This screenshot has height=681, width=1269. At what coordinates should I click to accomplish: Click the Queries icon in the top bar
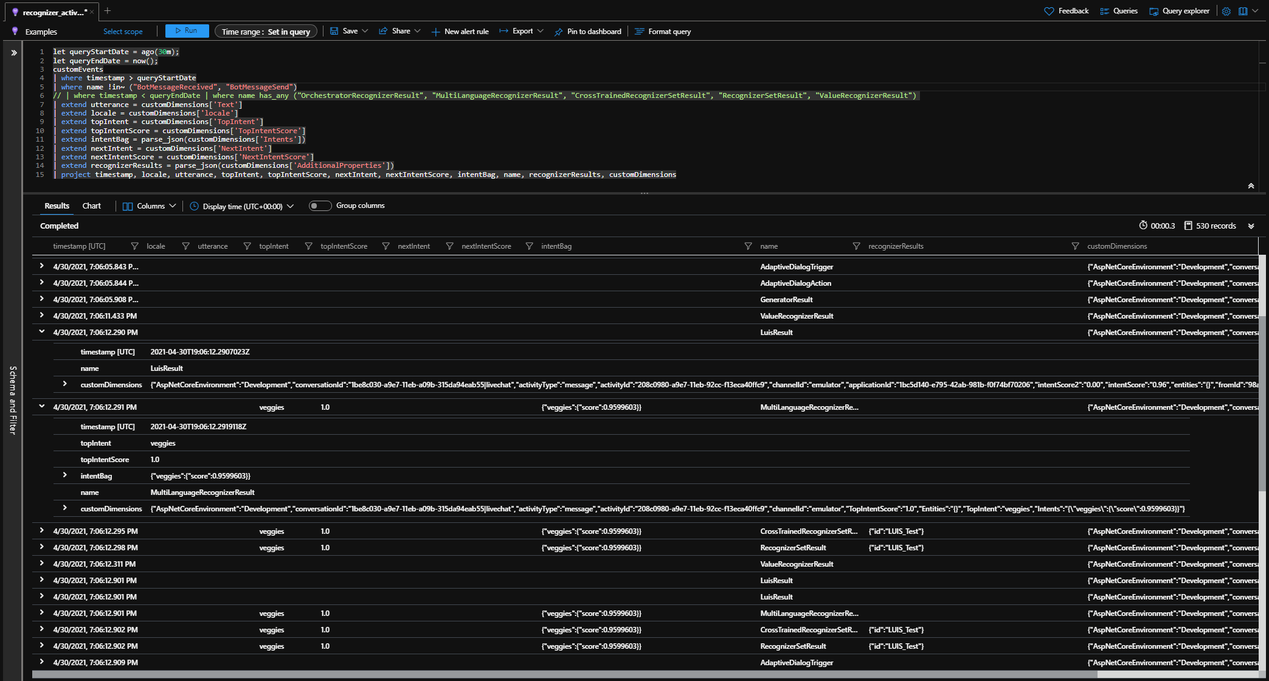click(1104, 11)
